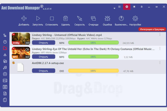Select the image sidebar category
This screenshot has width=167, height=111.
click(5, 80)
